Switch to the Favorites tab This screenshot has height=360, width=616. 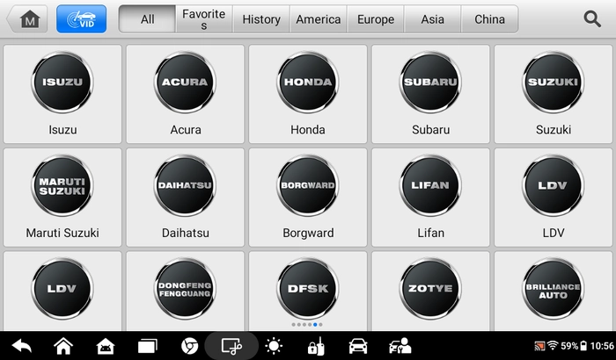(x=204, y=18)
